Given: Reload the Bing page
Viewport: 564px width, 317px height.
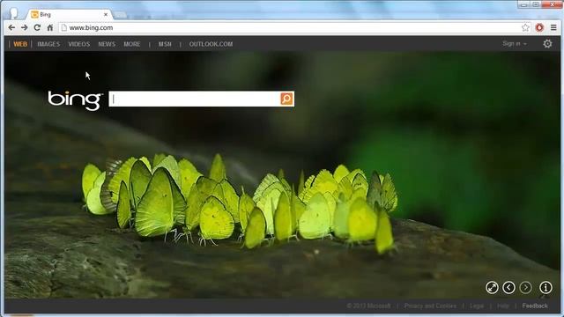Looking at the screenshot, I should [x=37, y=27].
